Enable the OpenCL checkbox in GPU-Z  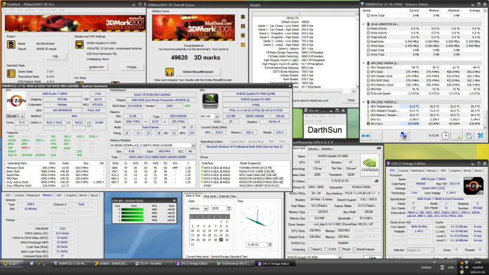(310, 249)
